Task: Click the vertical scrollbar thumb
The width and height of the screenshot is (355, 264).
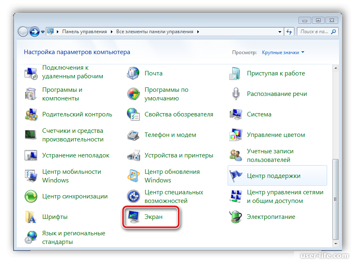Action: (336, 199)
